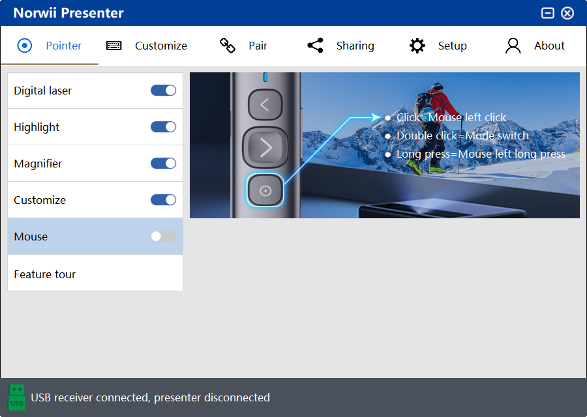Select the Highlight row label
Viewport: 587px width, 417px height.
pos(37,127)
